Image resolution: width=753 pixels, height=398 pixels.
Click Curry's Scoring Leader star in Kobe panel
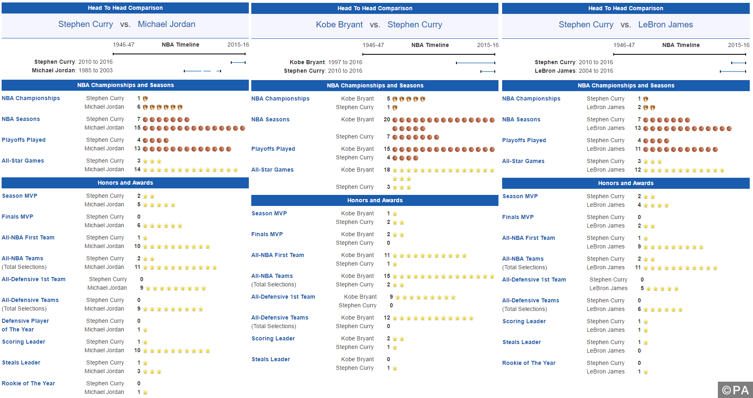tap(395, 347)
